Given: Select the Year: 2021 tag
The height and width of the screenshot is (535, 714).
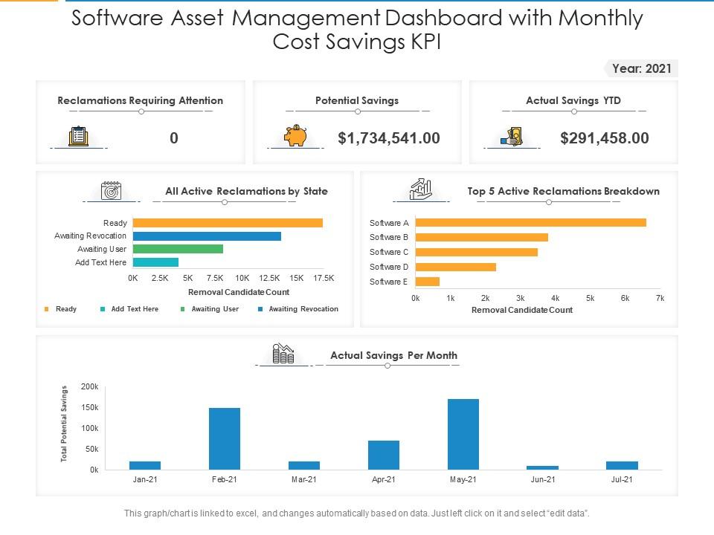Looking at the screenshot, I should click(x=641, y=68).
